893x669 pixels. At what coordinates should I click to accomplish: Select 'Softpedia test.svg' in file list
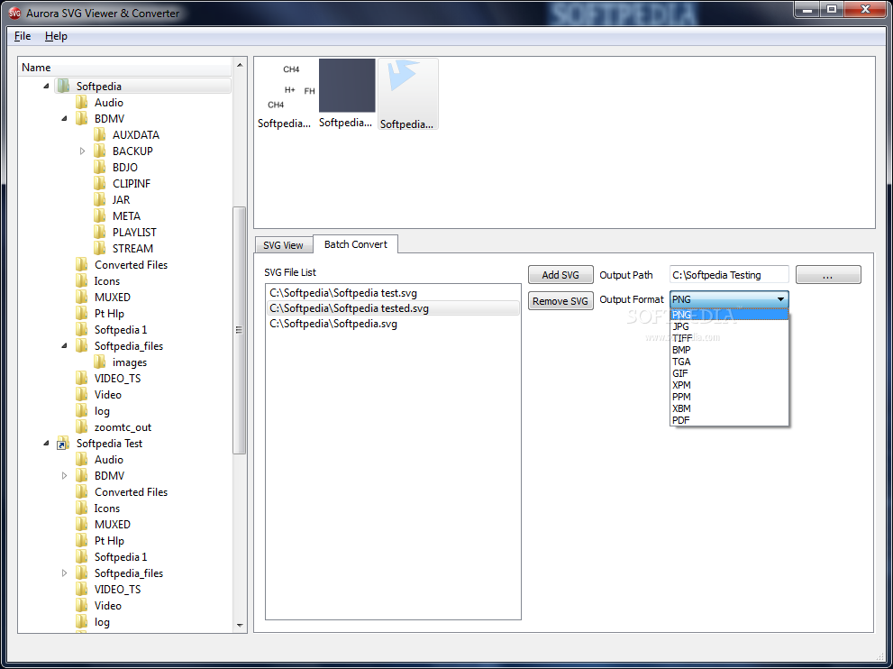[393, 293]
